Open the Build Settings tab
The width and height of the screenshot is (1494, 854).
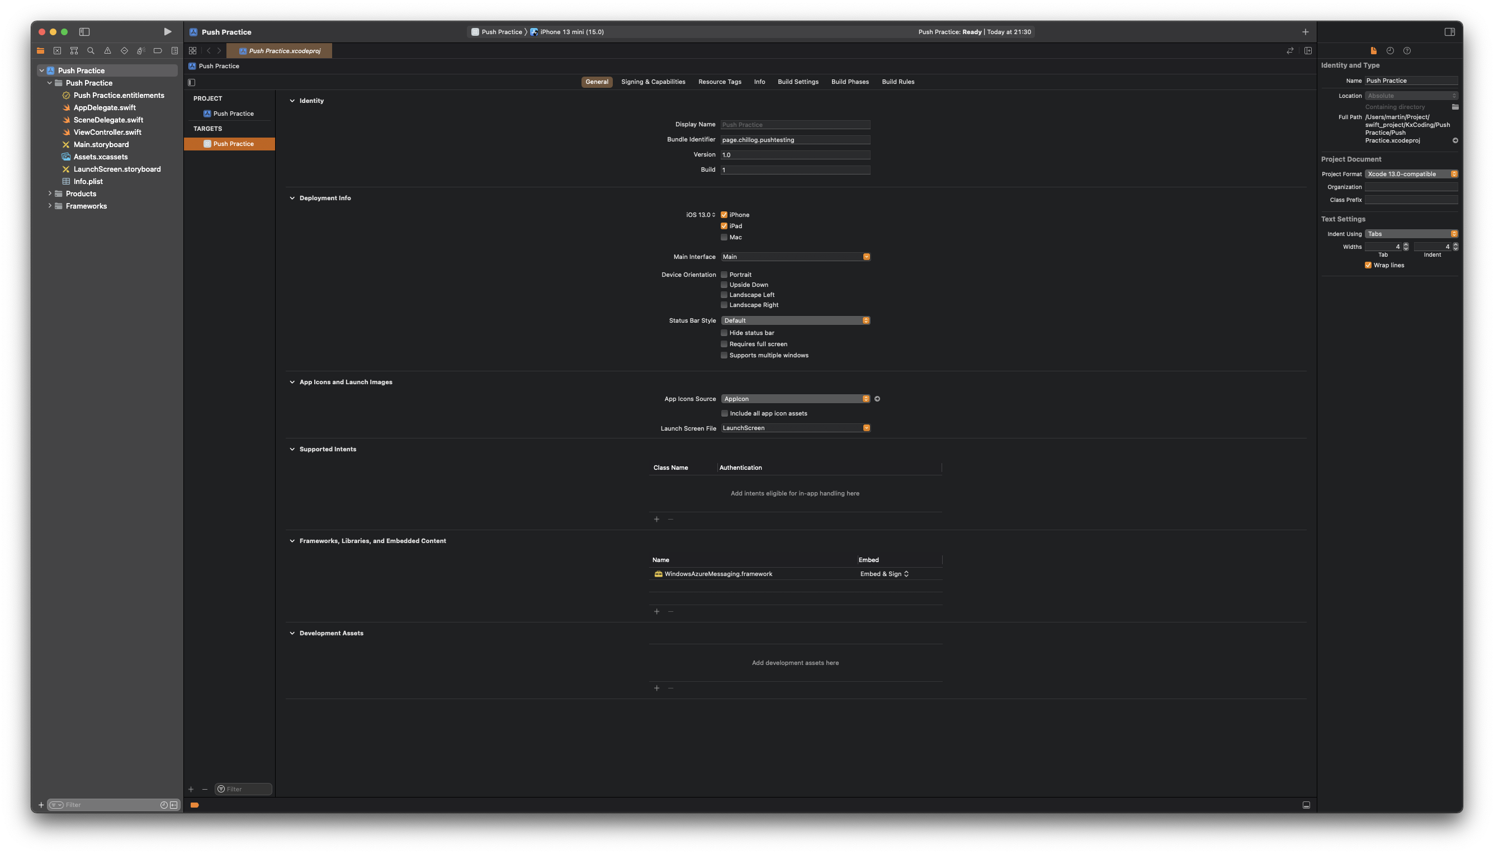click(797, 82)
